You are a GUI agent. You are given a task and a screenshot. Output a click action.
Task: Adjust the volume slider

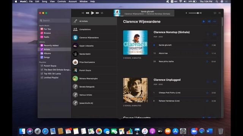pos(194,13)
